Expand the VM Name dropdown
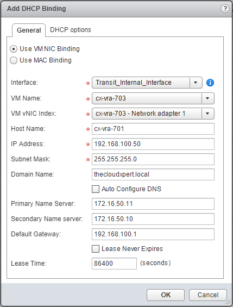The width and height of the screenshot is (233, 307). point(153,98)
